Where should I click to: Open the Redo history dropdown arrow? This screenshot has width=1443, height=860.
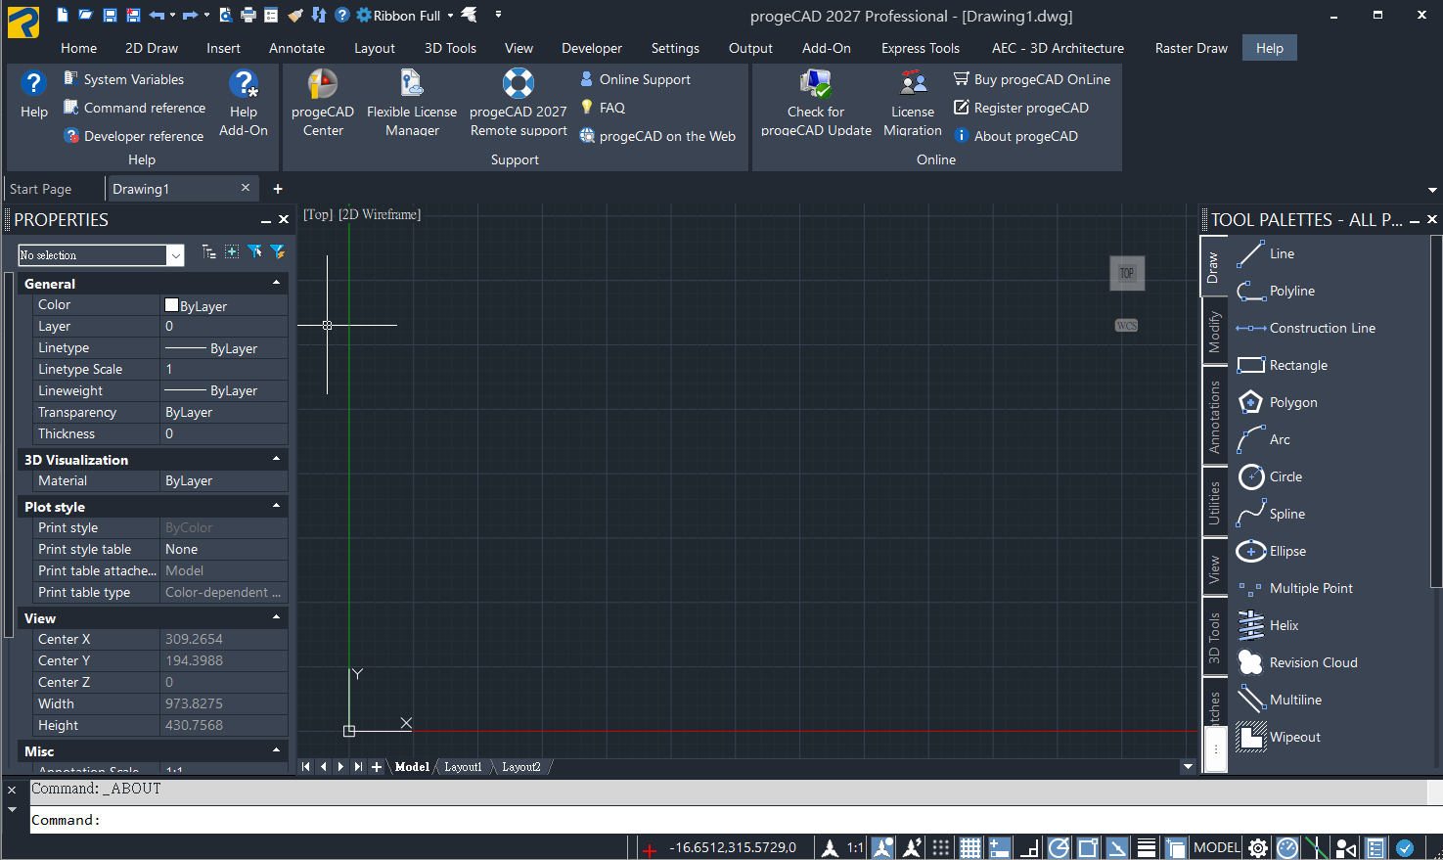click(x=206, y=15)
